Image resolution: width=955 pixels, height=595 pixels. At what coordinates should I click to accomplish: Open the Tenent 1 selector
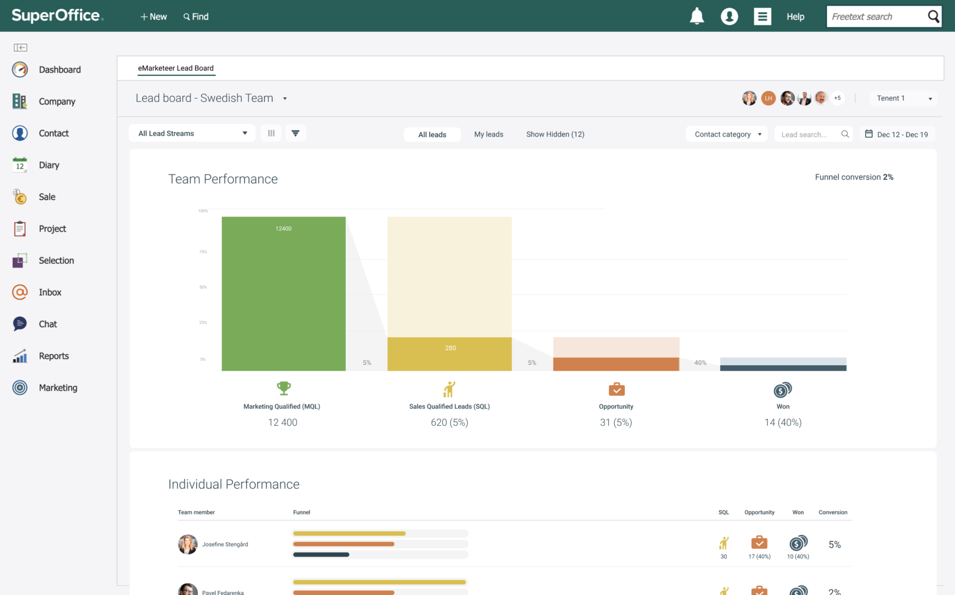903,98
